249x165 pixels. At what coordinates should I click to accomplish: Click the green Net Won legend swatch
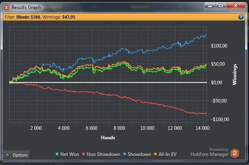pyautogui.click(x=57, y=154)
